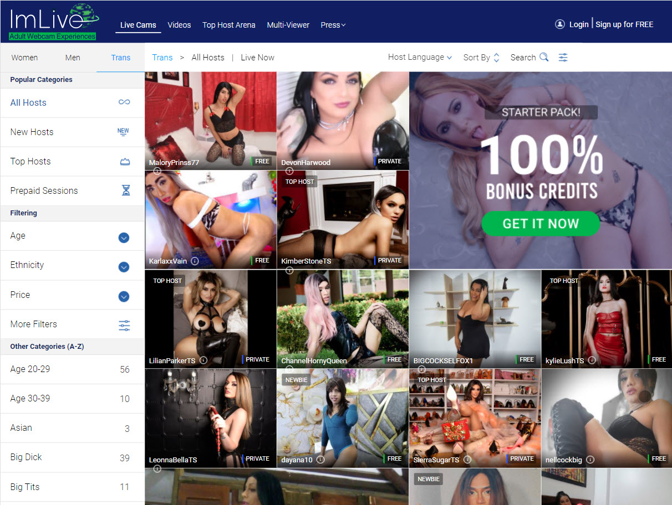Viewport: 672px width, 505px height.
Task: Switch to the Men tab
Action: (x=73, y=58)
